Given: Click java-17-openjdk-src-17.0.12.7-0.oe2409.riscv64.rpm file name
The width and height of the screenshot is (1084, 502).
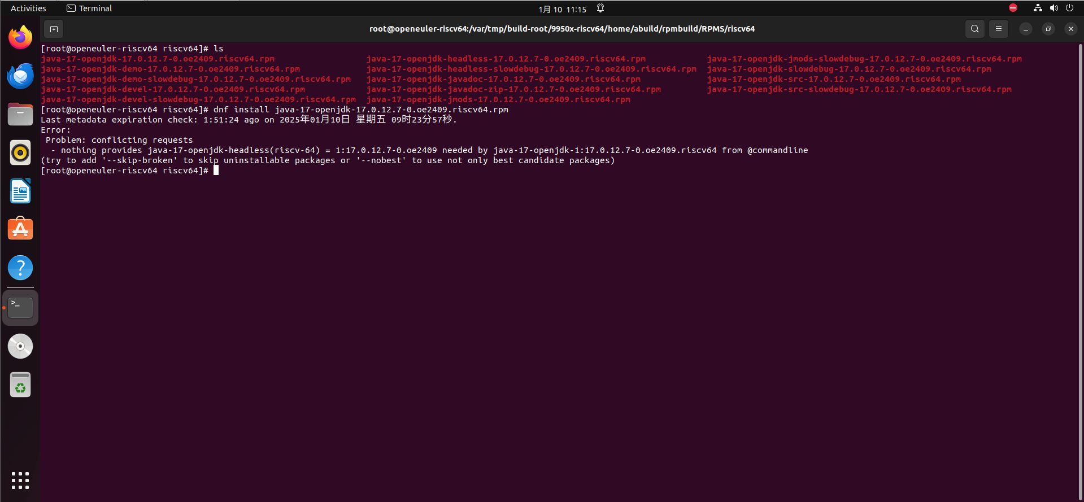Looking at the screenshot, I should [834, 79].
